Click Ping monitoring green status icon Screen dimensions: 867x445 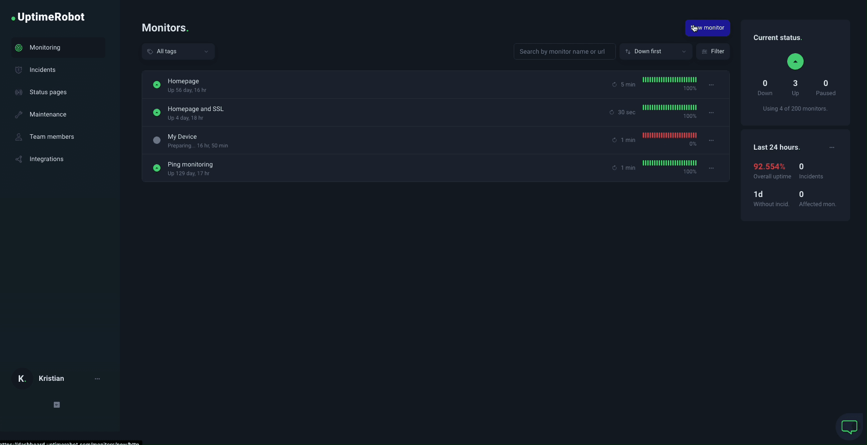click(157, 168)
